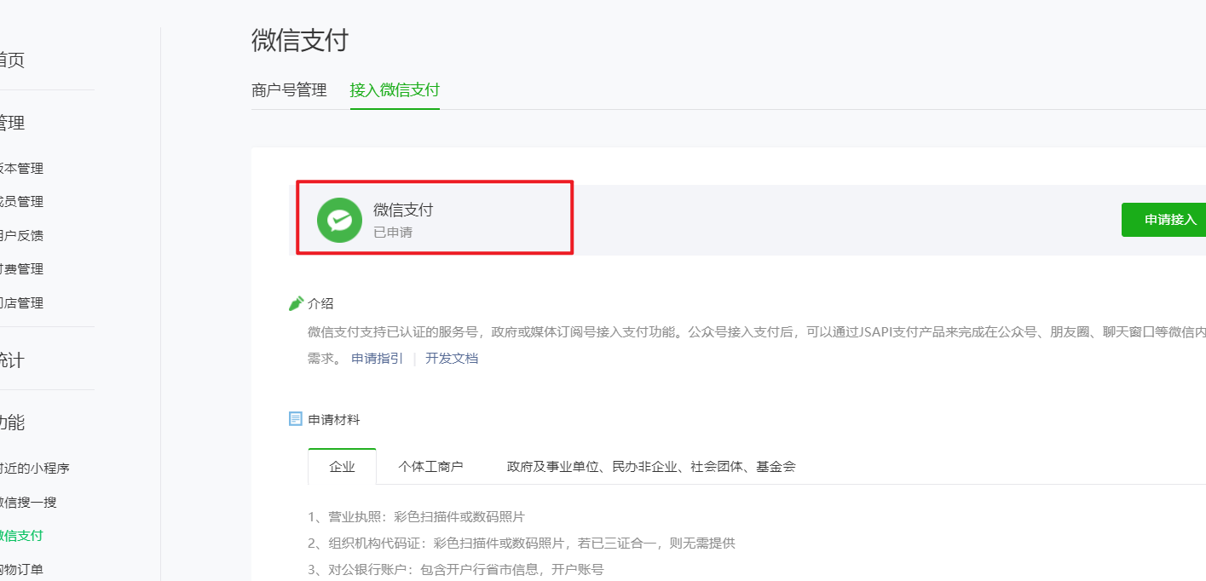The height and width of the screenshot is (581, 1206).
Task: Open 门店管理 in the sidebar
Action: coord(21,303)
